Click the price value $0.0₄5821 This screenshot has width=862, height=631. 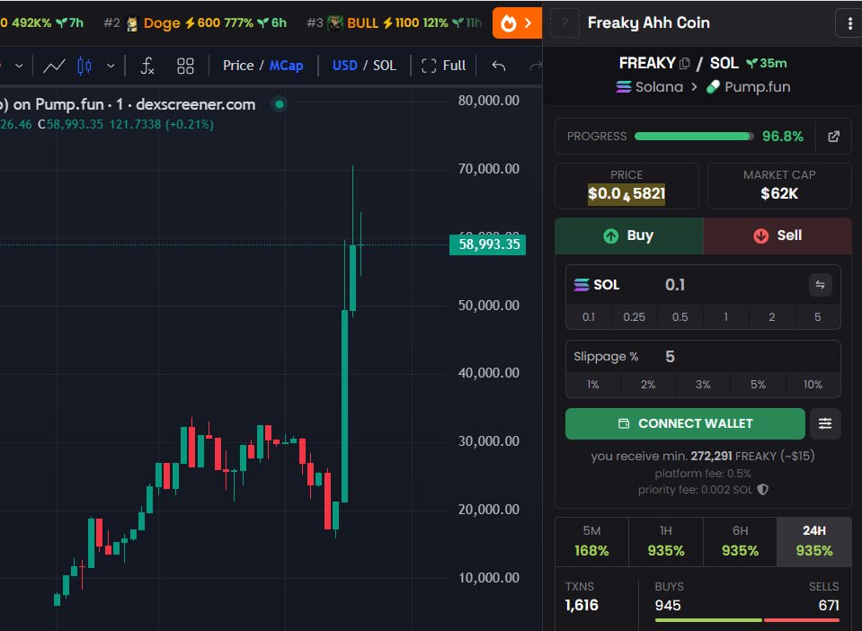[627, 194]
